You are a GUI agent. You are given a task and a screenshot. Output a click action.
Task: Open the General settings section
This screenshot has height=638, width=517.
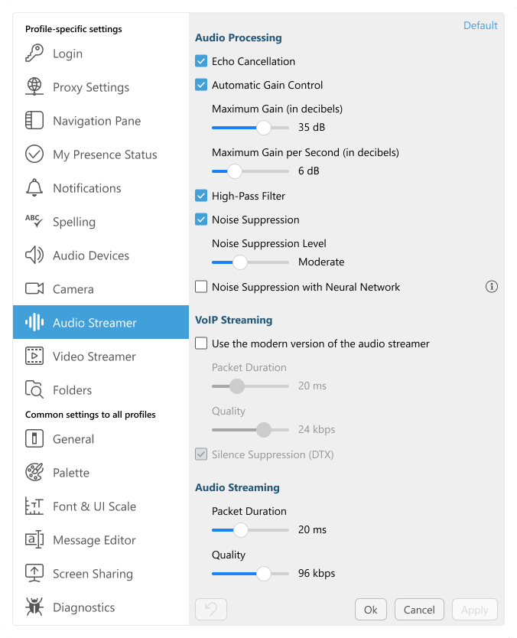34,439
